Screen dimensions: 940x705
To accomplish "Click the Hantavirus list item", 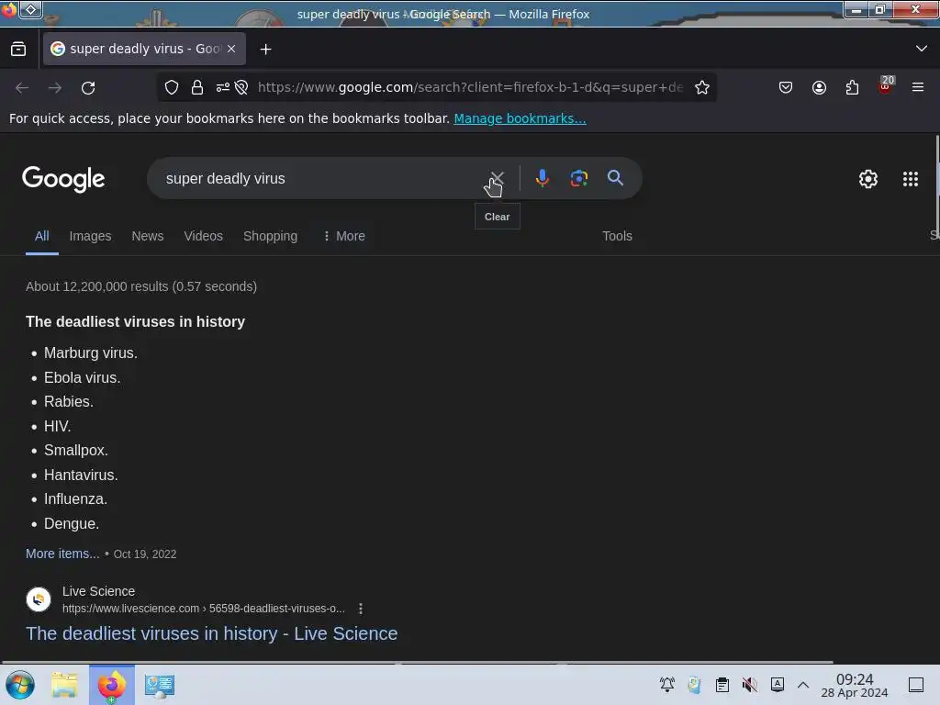I will (81, 476).
